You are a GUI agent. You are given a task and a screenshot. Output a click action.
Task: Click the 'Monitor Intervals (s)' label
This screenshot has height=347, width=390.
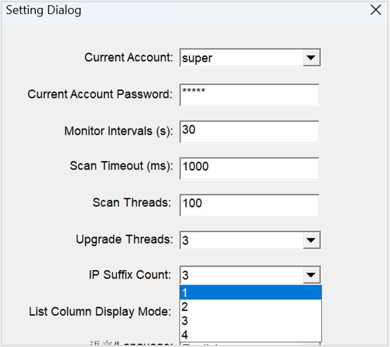tap(118, 131)
